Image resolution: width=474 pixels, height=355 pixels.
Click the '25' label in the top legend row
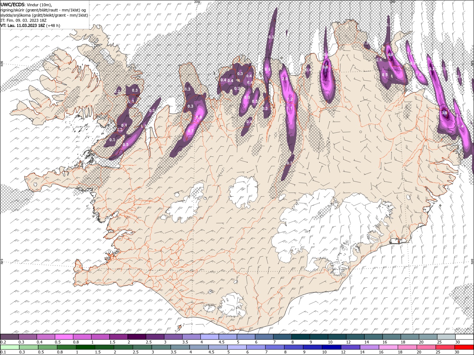440,342
